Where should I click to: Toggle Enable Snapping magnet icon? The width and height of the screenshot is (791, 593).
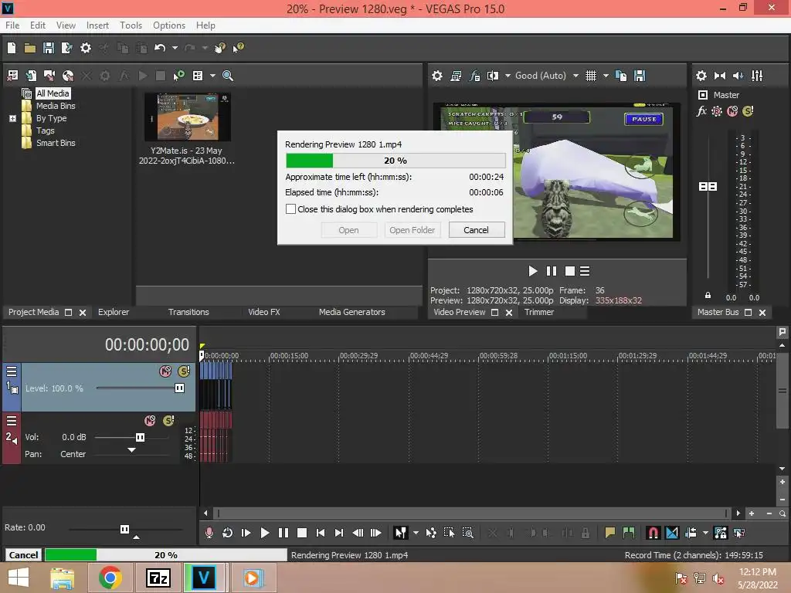(x=653, y=533)
